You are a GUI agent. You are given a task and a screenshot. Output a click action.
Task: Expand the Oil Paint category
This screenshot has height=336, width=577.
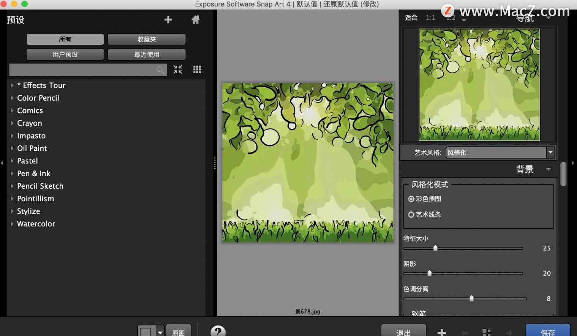12,148
